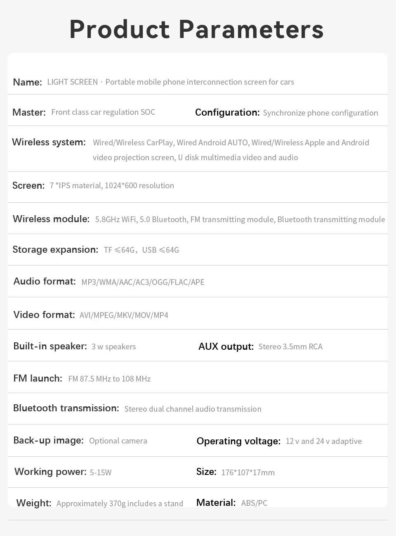The width and height of the screenshot is (396, 536).
Task: Click the Size value 176*107*17mm
Action: 248,472
